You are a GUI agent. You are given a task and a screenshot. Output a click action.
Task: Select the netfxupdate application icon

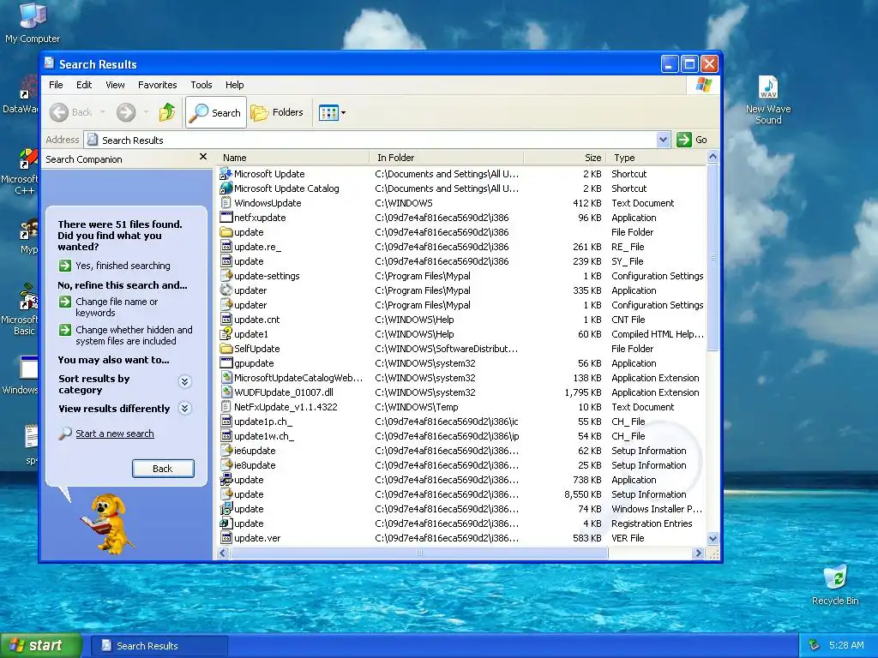(x=226, y=217)
